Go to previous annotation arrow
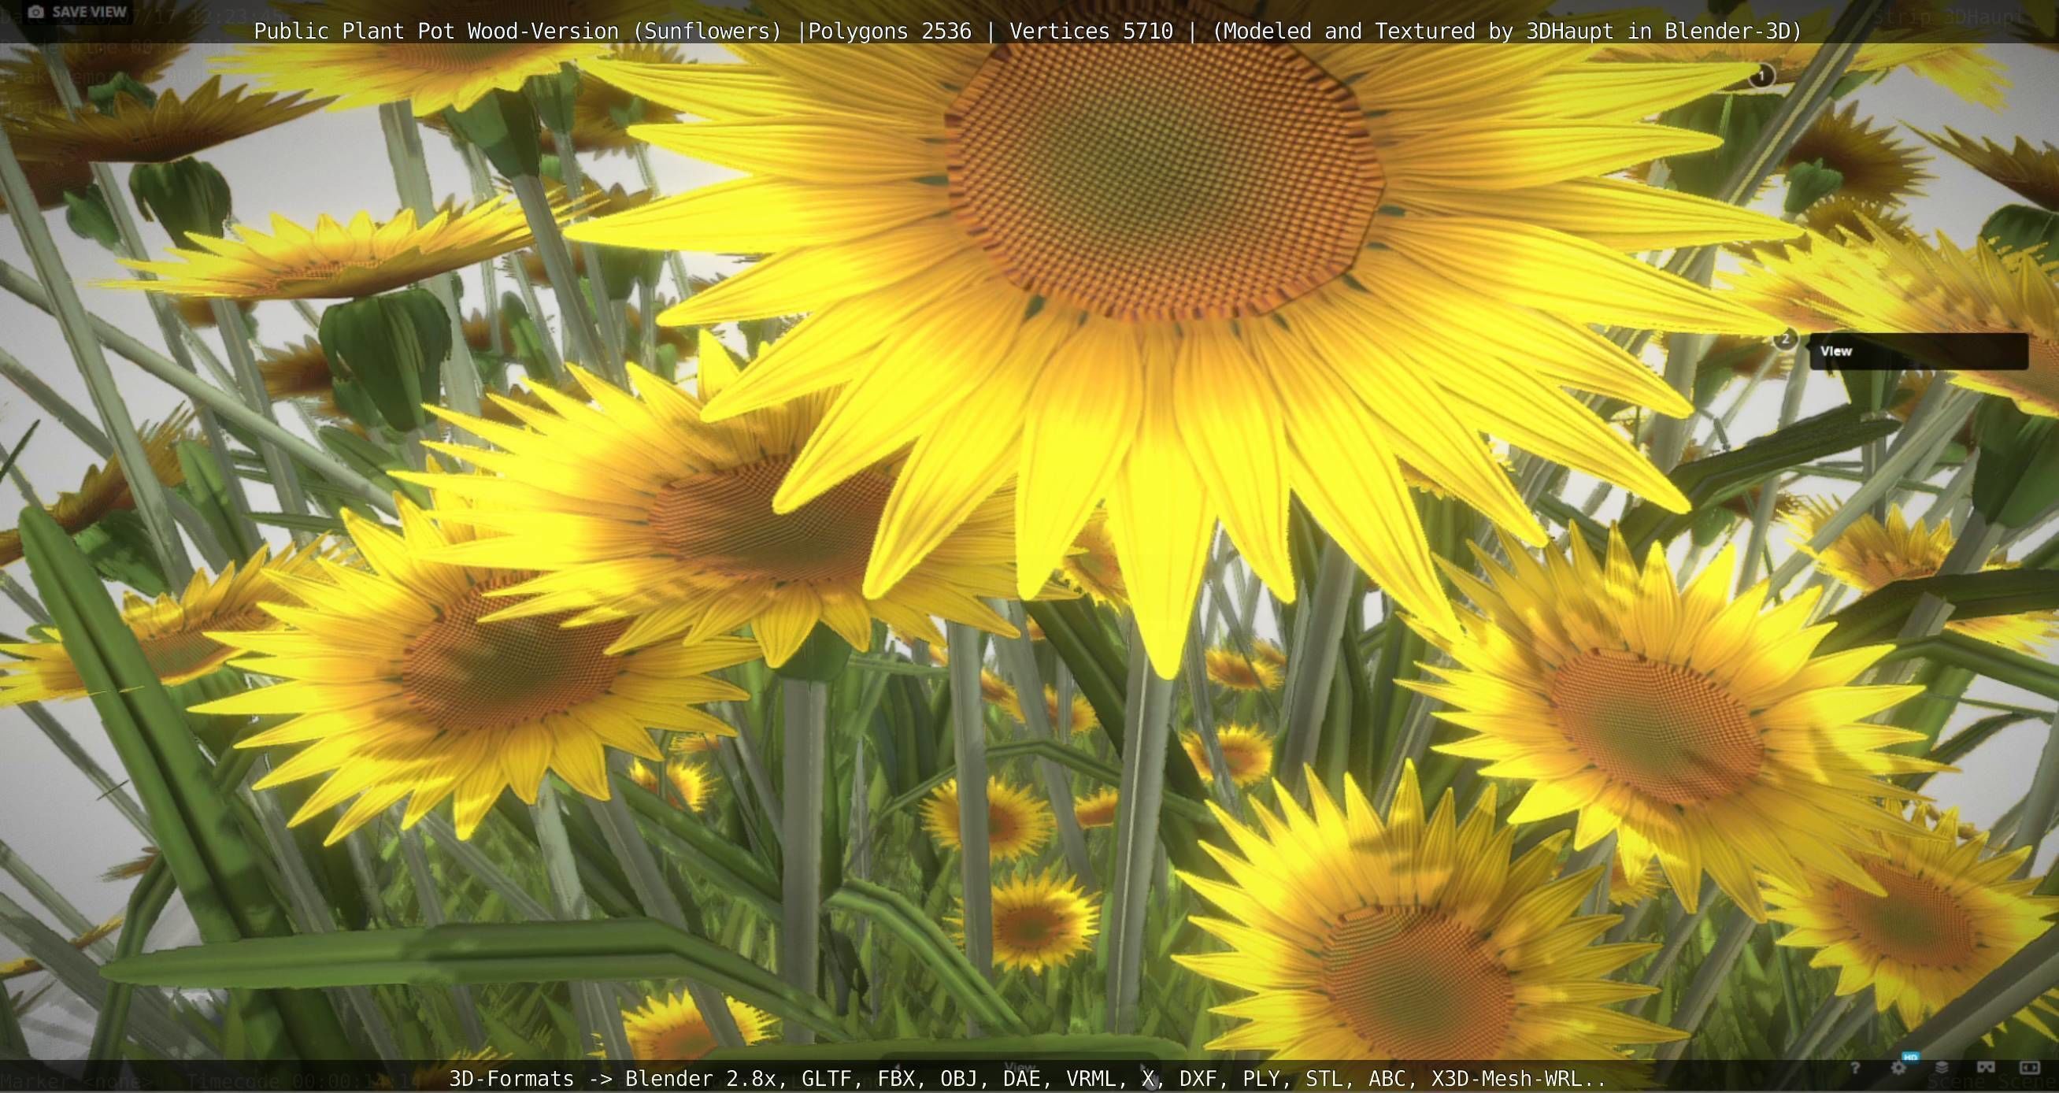This screenshot has width=2059, height=1093. tap(898, 1068)
